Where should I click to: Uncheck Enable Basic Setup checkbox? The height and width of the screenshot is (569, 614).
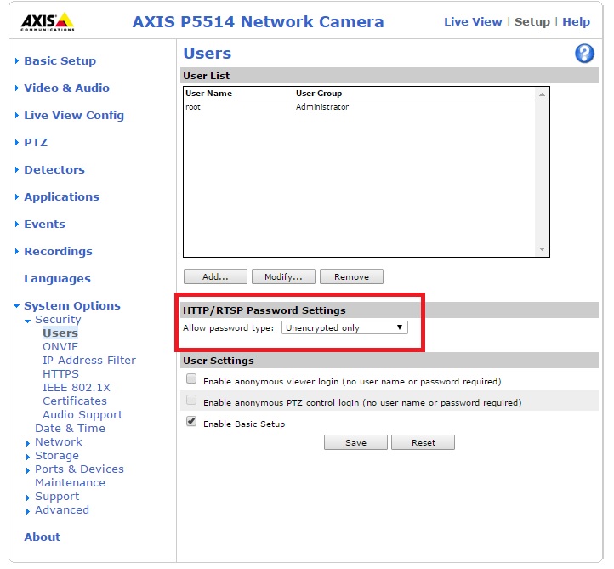[x=191, y=421]
